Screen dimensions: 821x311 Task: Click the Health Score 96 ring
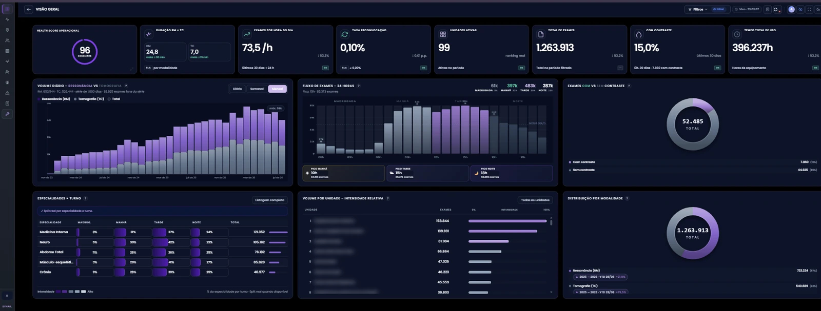[x=85, y=51]
